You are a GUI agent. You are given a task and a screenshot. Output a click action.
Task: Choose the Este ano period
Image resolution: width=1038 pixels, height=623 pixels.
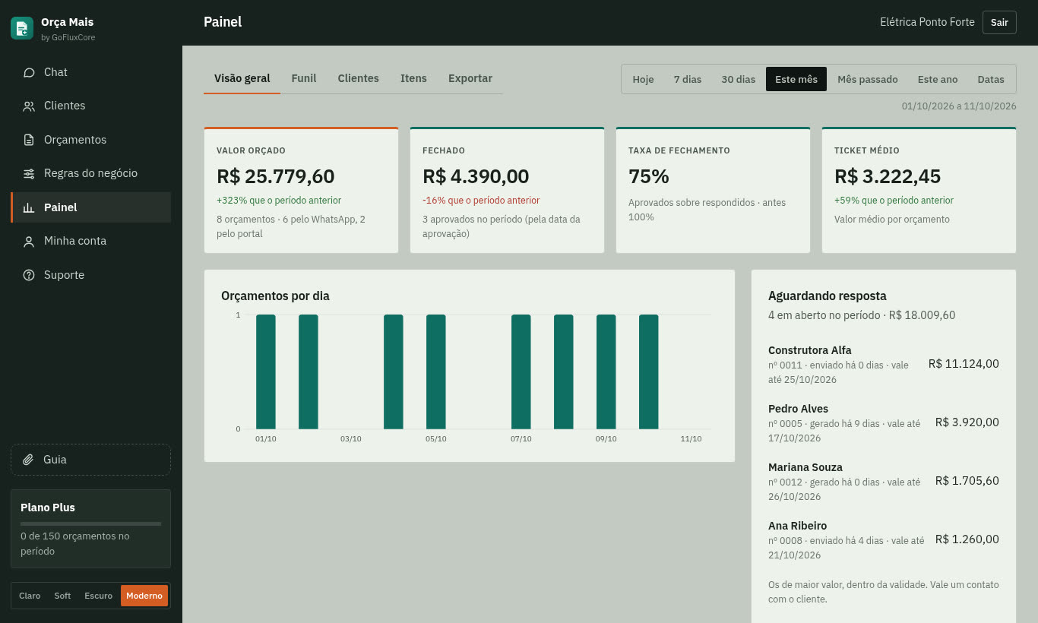point(938,79)
